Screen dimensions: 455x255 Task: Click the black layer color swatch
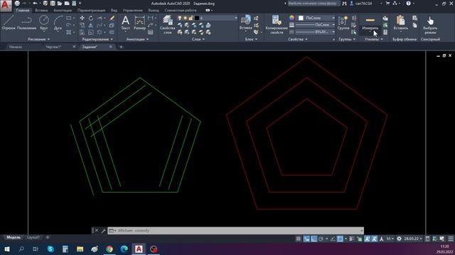[197, 18]
